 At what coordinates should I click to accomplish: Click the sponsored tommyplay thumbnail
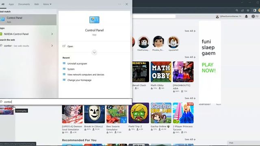pyautogui.click(x=6, y=110)
